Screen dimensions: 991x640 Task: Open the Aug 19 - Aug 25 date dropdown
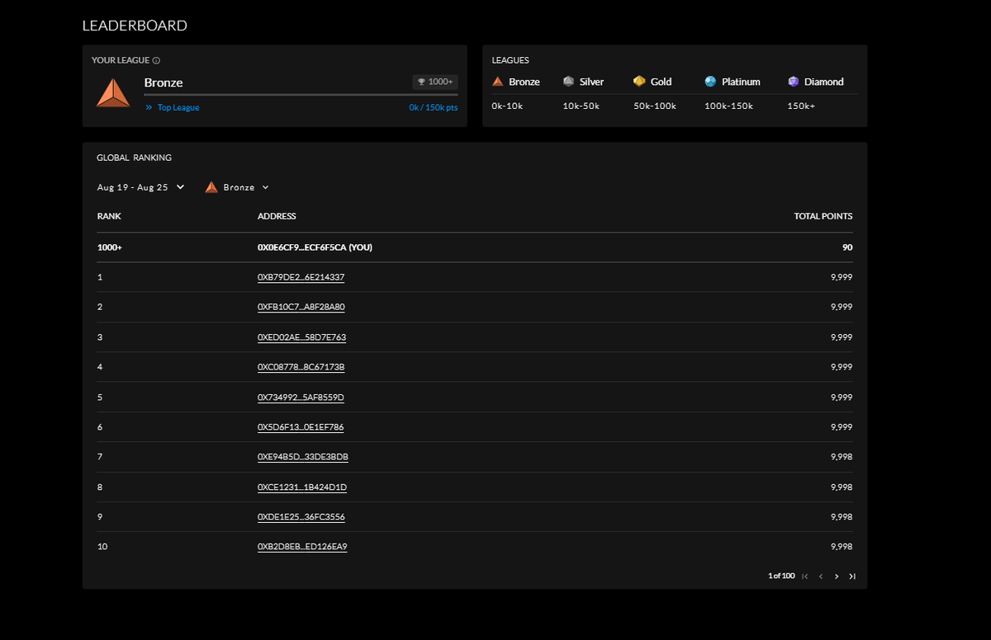141,187
